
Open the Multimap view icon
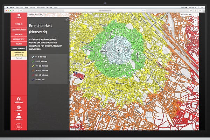tap(19, 99)
